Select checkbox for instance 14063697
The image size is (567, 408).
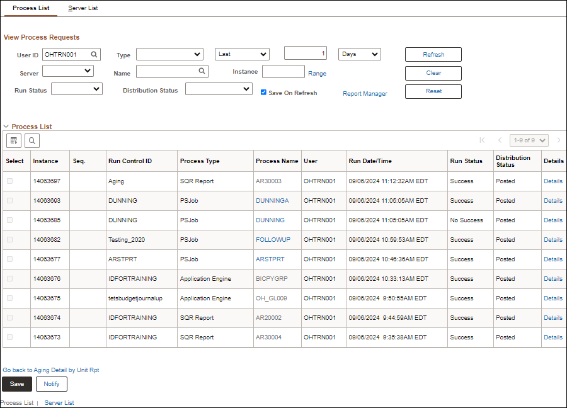point(9,181)
